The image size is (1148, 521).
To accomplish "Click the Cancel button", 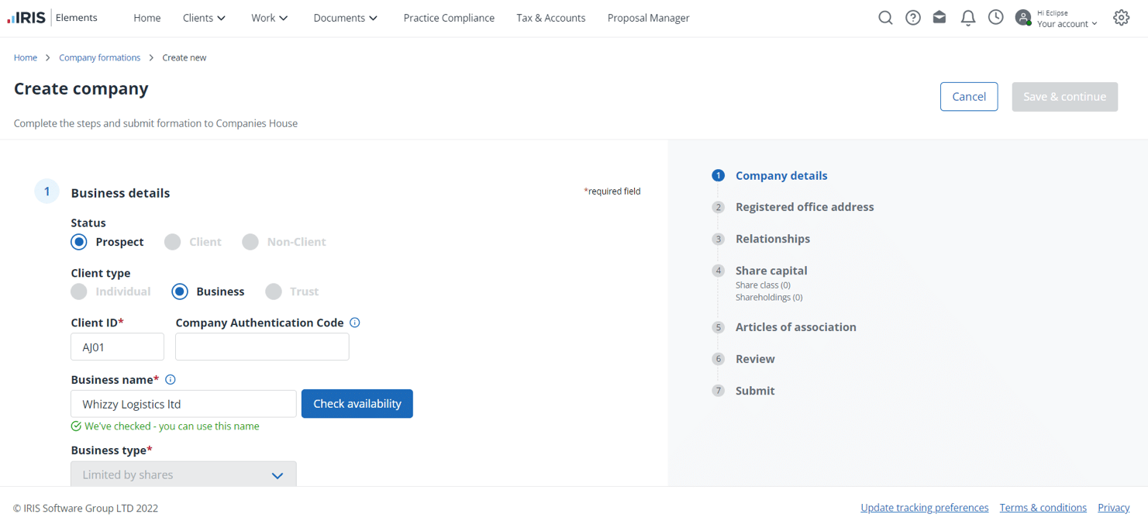I will click(x=969, y=97).
